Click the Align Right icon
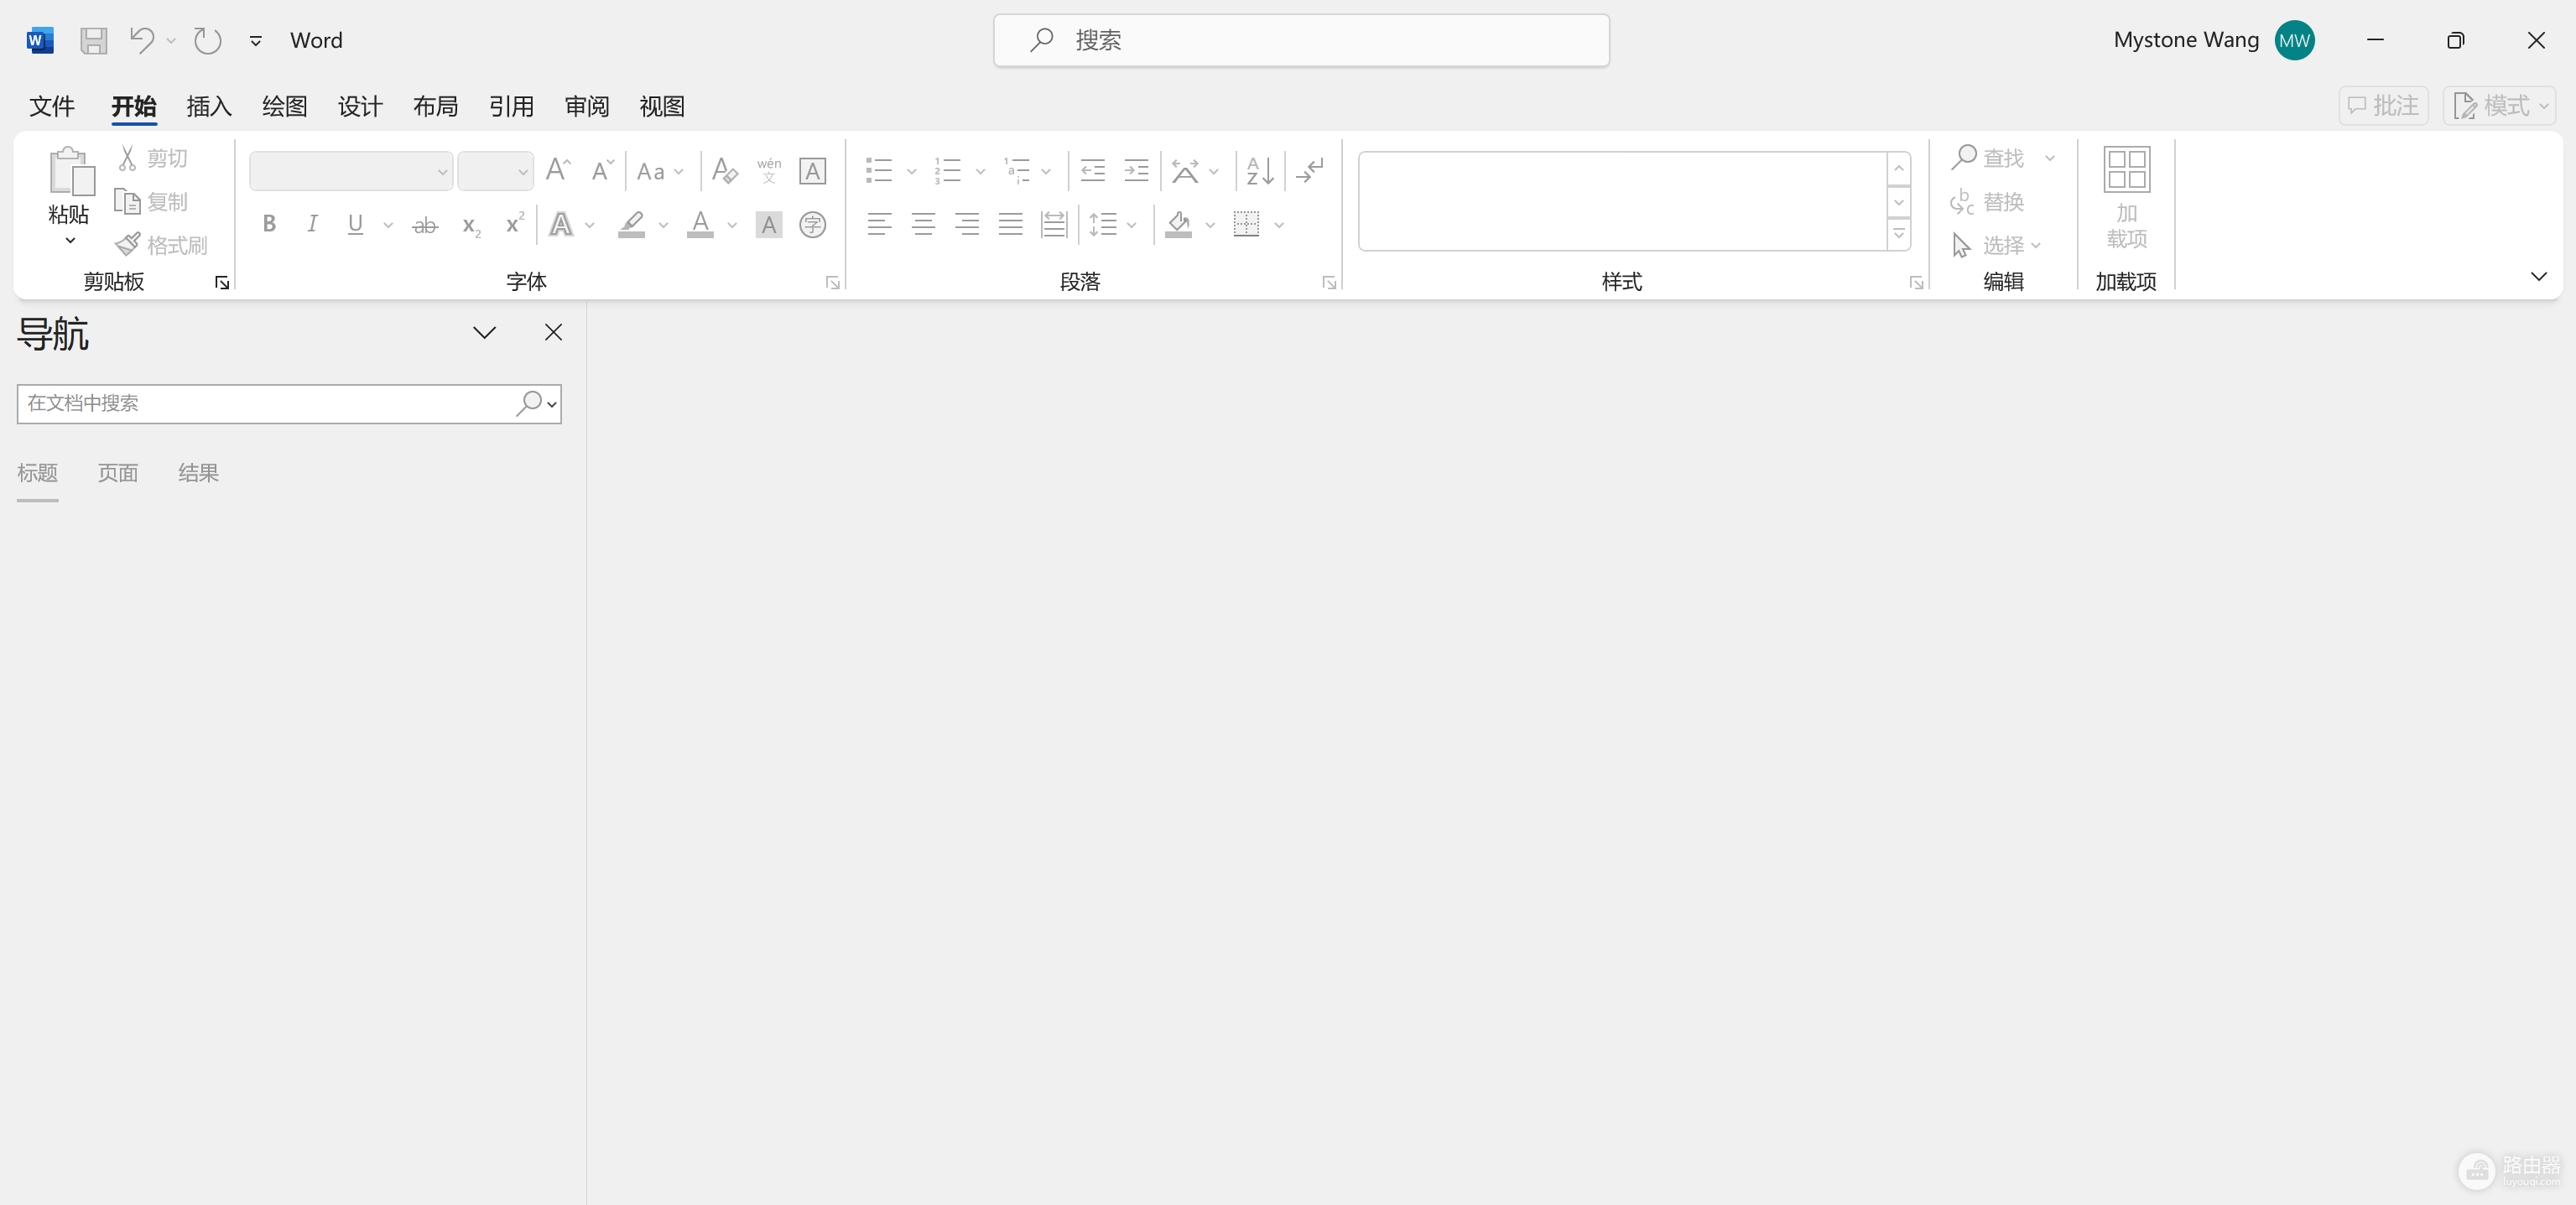The image size is (2576, 1205). point(966,224)
